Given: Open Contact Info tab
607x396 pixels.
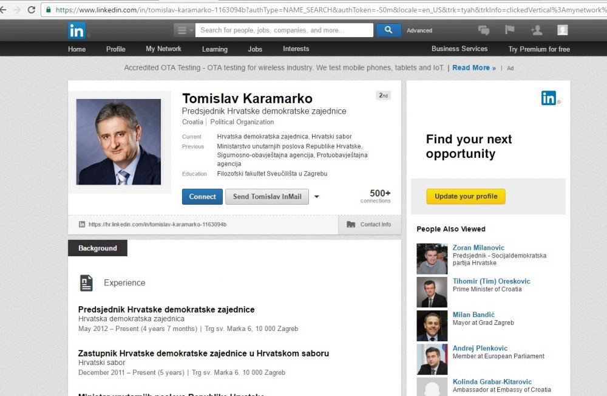Looking at the screenshot, I should pyautogui.click(x=370, y=225).
